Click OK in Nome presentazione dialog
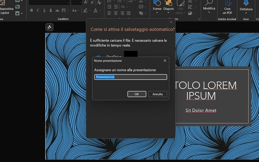The image size is (259, 162). pyautogui.click(x=137, y=94)
